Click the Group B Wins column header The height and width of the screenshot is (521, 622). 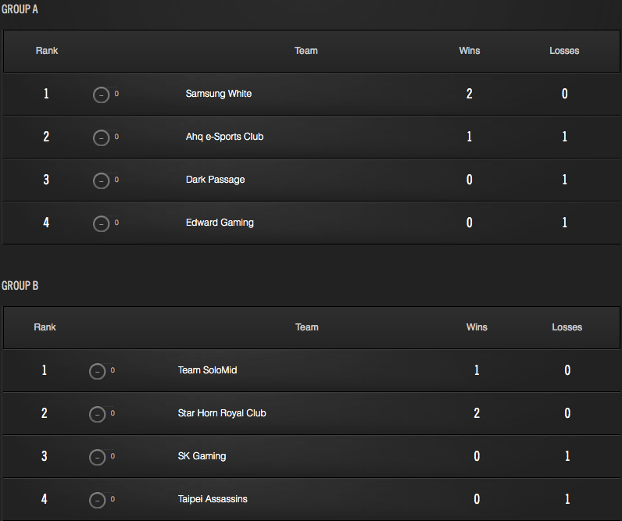coord(477,327)
